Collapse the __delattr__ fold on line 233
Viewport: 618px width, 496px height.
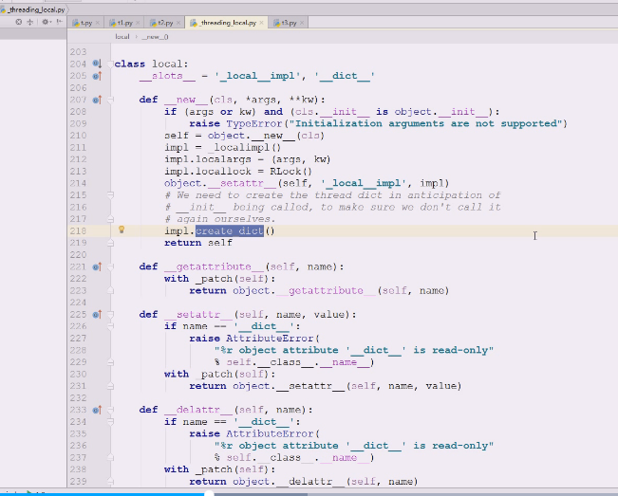(110, 410)
